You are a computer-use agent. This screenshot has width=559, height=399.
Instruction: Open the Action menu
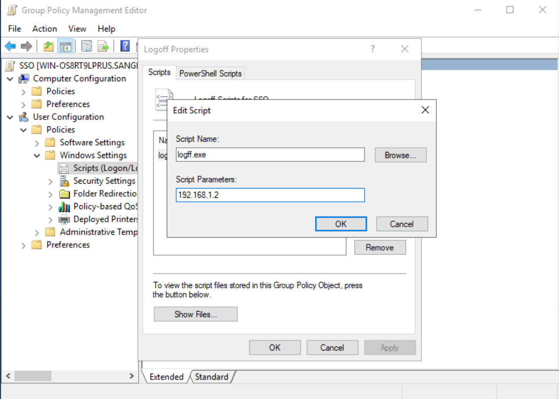coord(44,28)
